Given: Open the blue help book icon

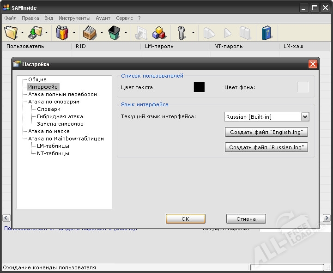Looking at the screenshot, I should point(267,32).
